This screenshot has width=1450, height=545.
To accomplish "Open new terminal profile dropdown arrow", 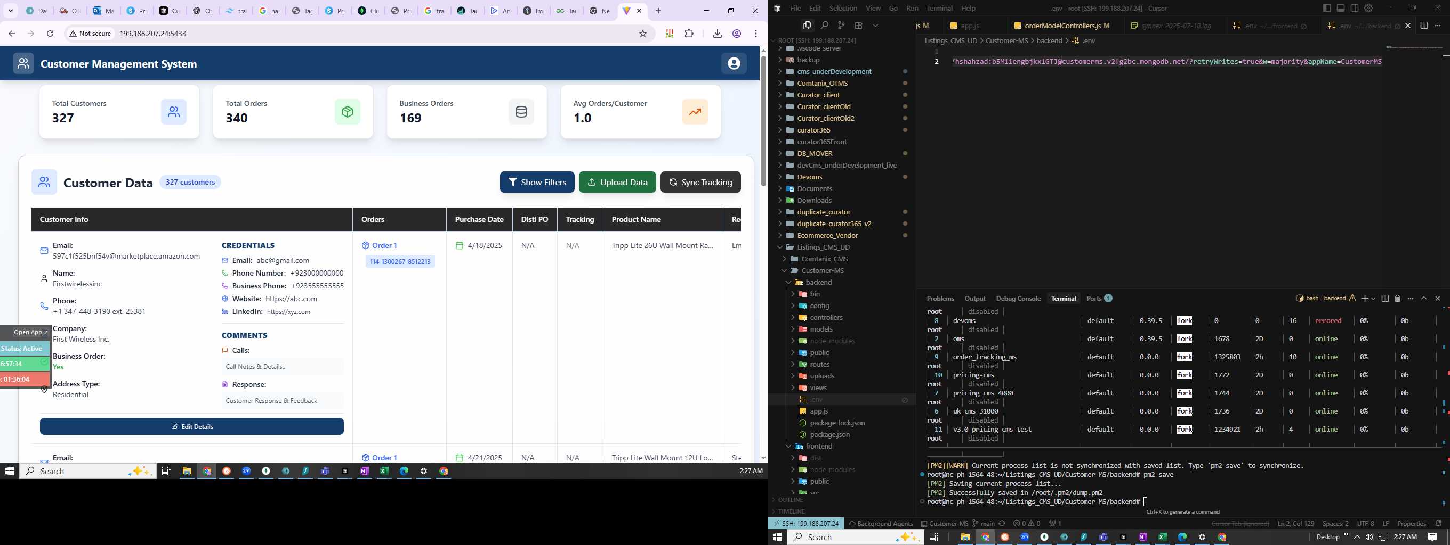I will tap(1373, 299).
